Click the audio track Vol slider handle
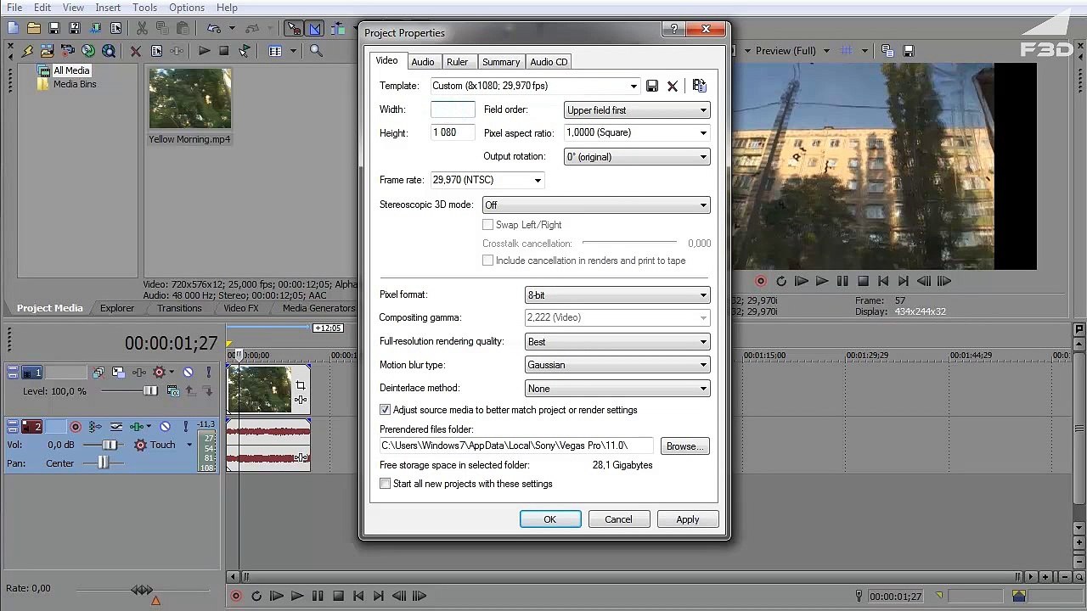1087x611 pixels. click(110, 445)
